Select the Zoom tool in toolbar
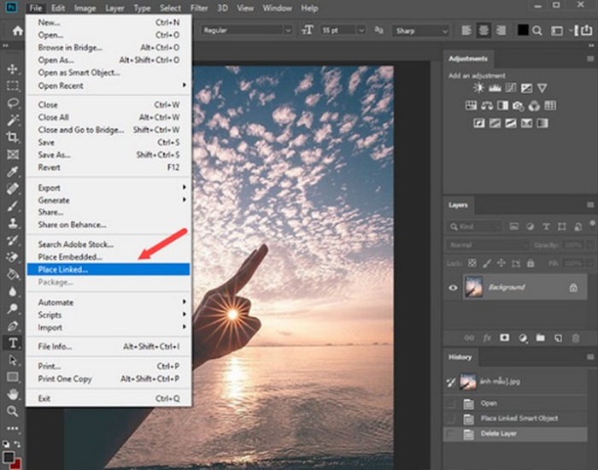Viewport: 598px width, 470px height. click(13, 411)
